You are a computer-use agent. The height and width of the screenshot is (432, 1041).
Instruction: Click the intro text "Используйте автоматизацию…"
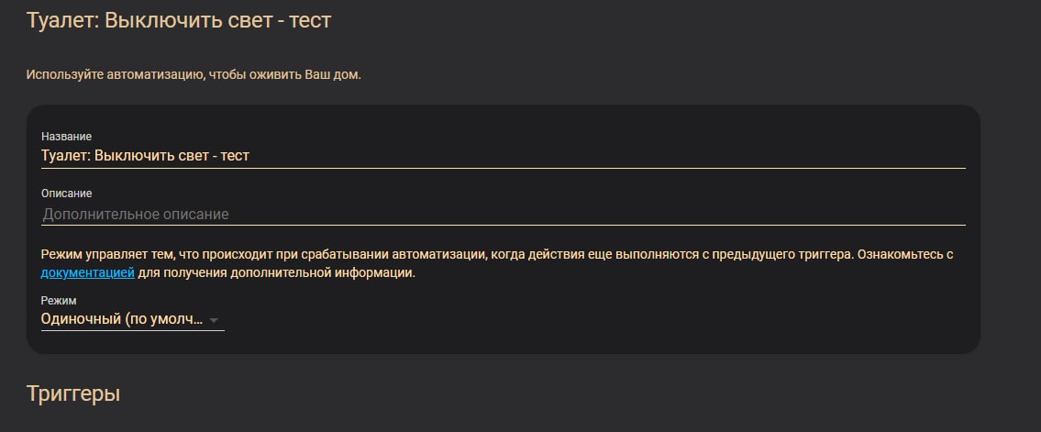tap(194, 74)
